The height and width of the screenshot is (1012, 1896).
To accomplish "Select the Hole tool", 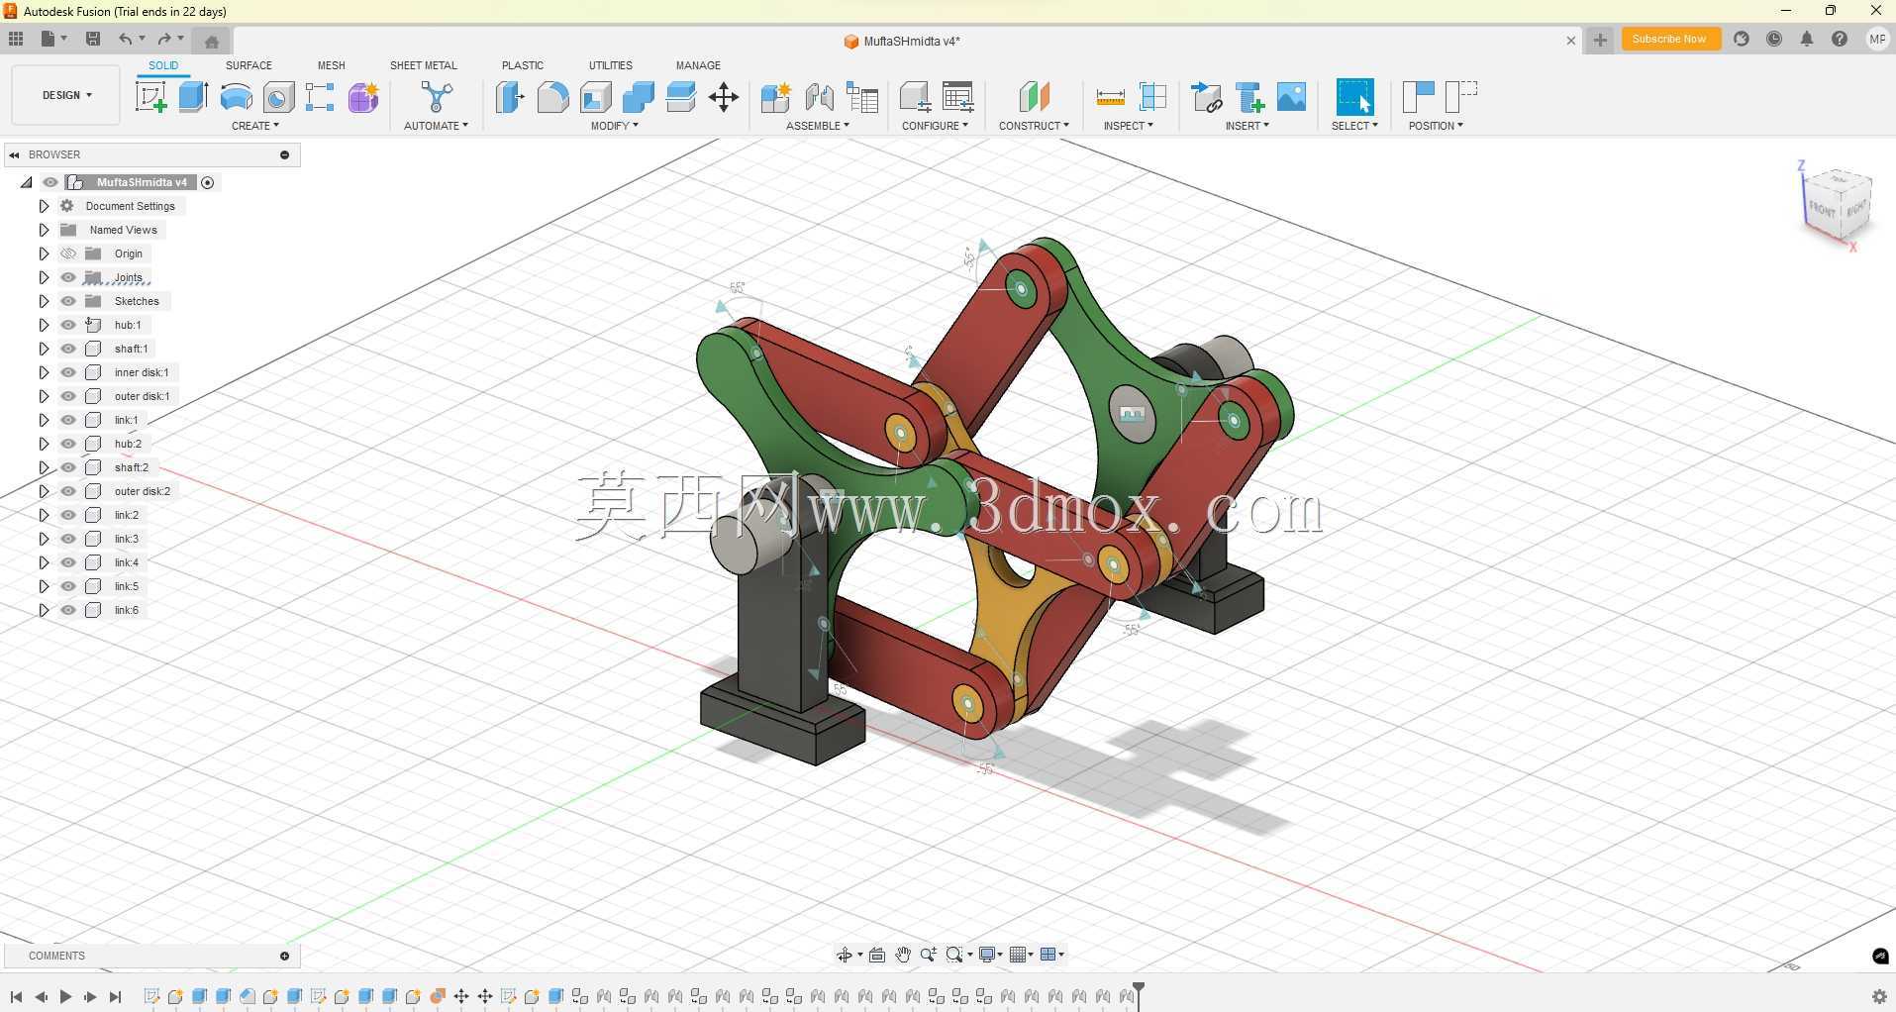I will [x=278, y=97].
